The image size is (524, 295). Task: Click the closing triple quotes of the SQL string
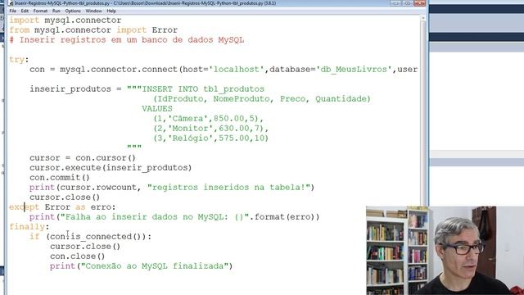134,147
